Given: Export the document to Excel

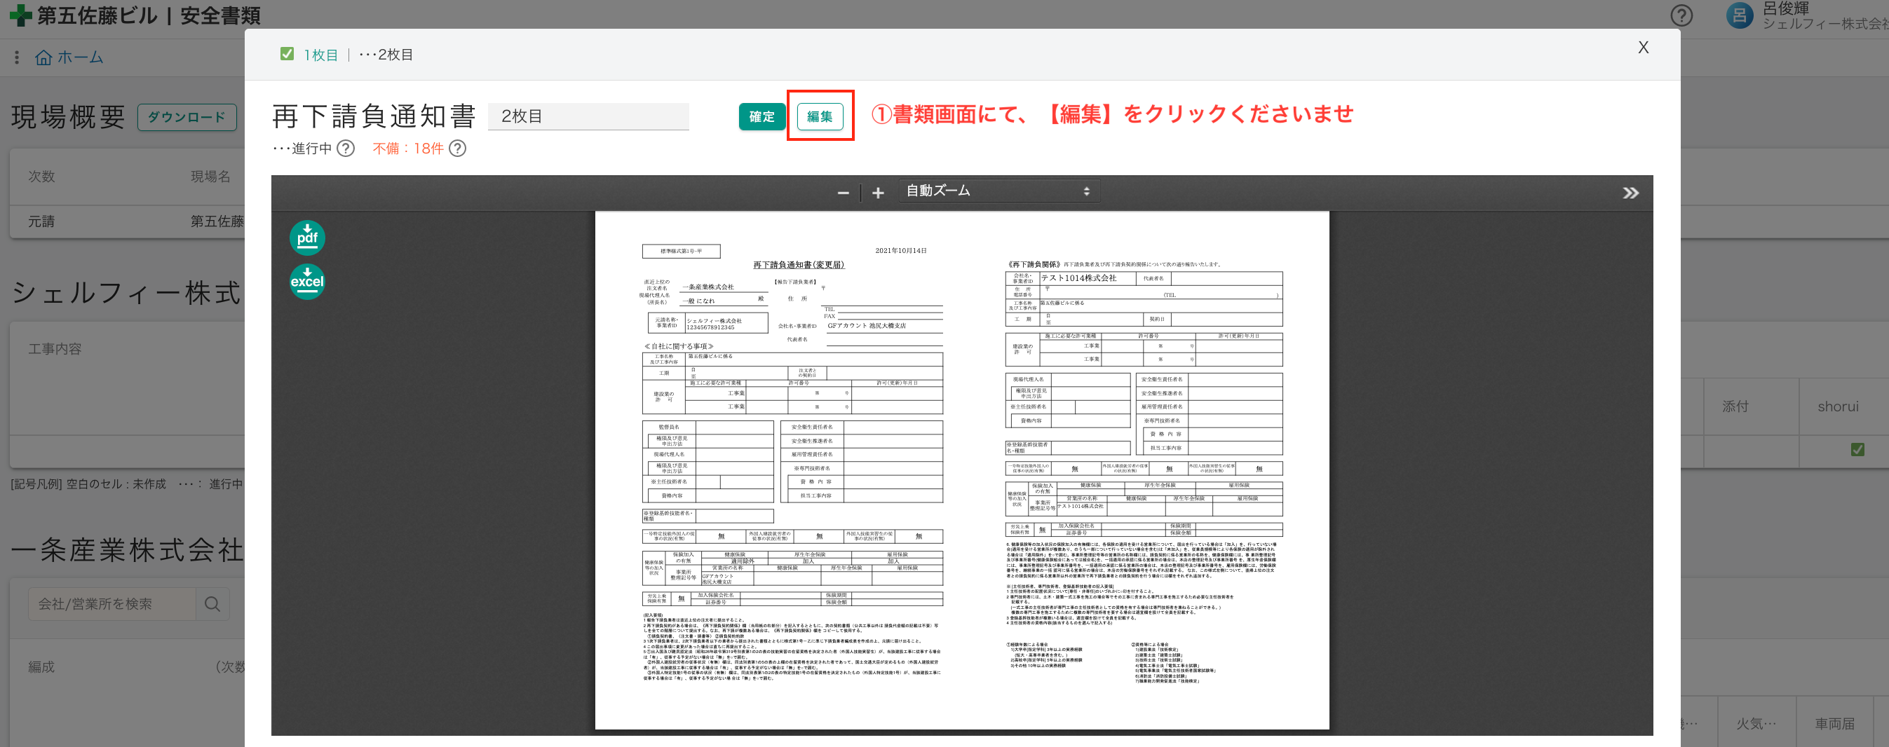Looking at the screenshot, I should coord(307,281).
